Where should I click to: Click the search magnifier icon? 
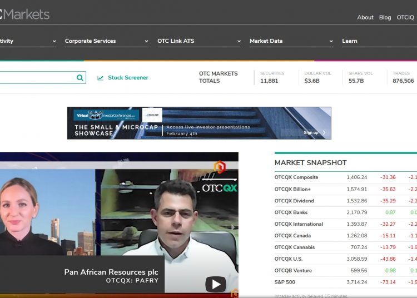tap(80, 78)
